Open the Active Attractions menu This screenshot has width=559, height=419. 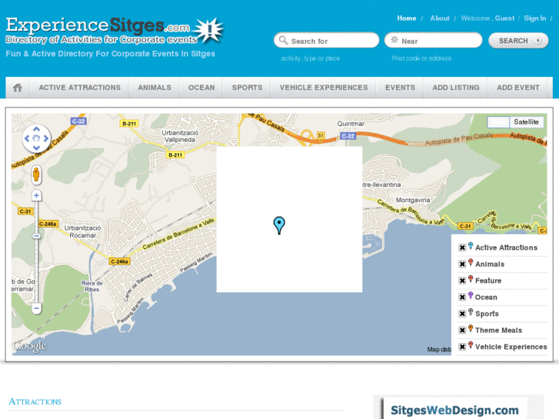pyautogui.click(x=79, y=88)
